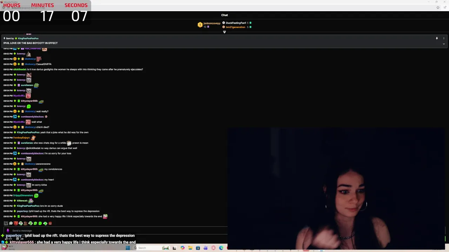This screenshot has width=449, height=252.
Task: Click kittencat's pink emote
Action: click(x=31, y=201)
